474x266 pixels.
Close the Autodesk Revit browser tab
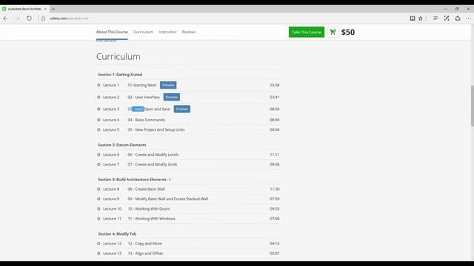[46, 9]
